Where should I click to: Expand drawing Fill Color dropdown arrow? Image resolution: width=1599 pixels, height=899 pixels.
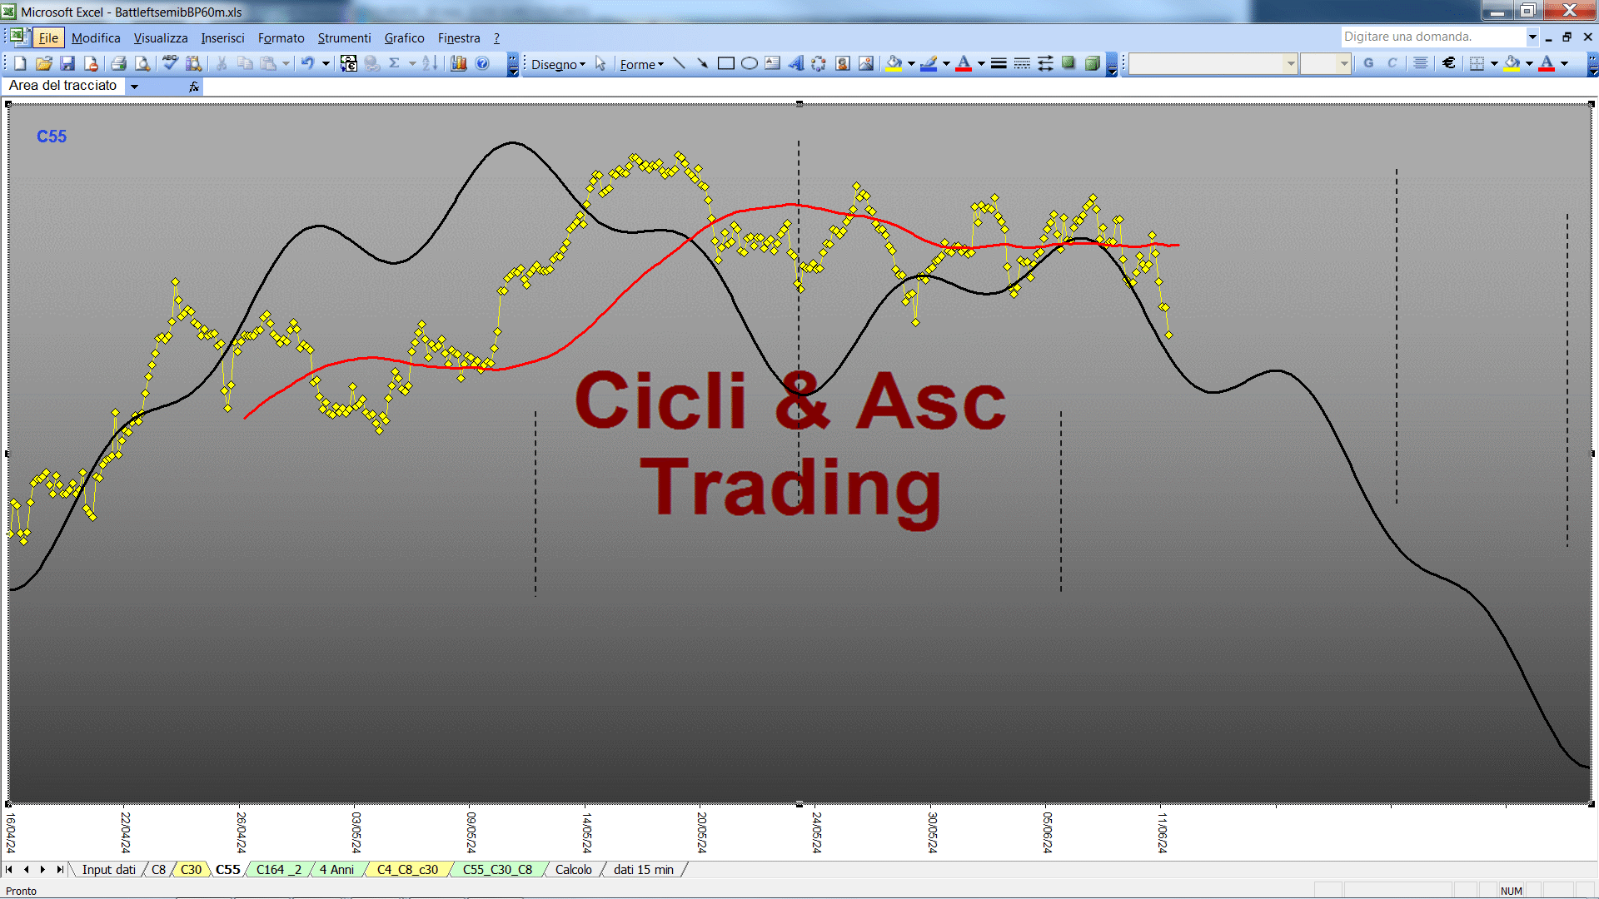[x=911, y=63]
